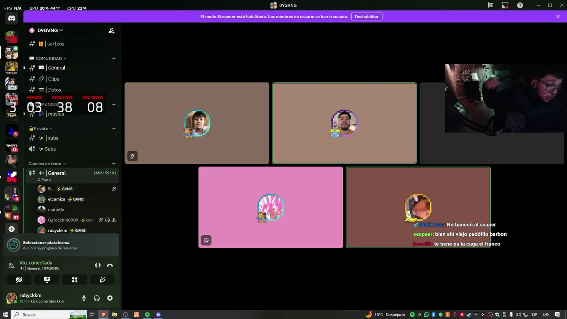The image size is (567, 319).
Task: Open the música channel
Action: (72, 114)
